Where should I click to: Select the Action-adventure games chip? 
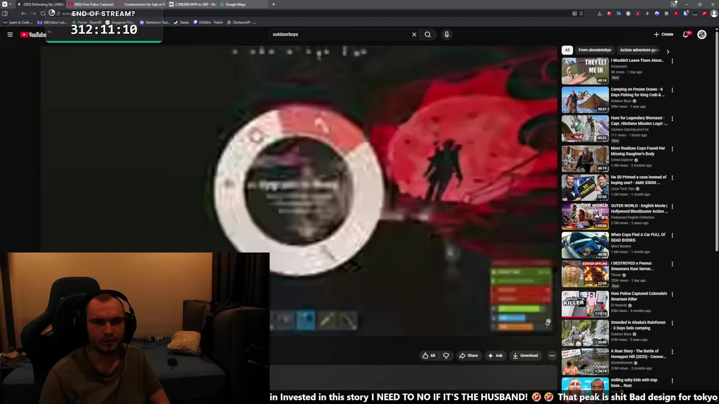[x=639, y=50]
